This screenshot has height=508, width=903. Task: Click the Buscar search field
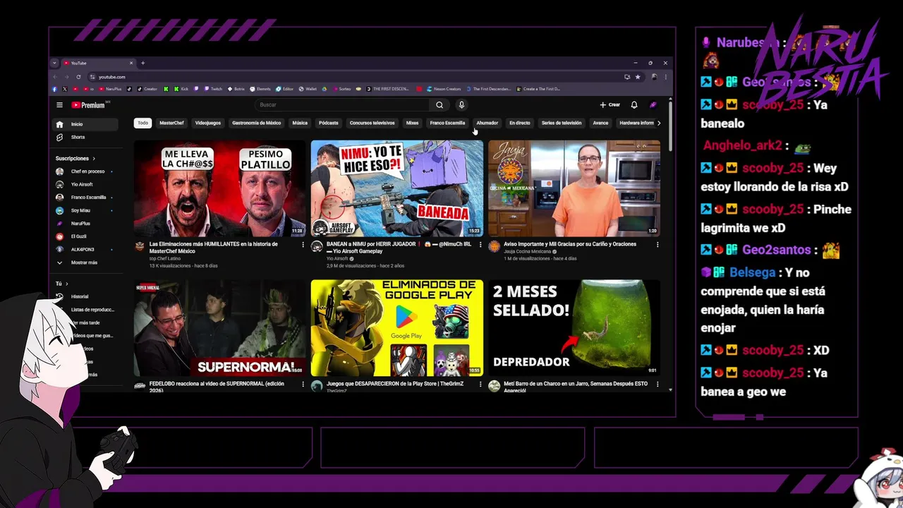[x=343, y=105]
